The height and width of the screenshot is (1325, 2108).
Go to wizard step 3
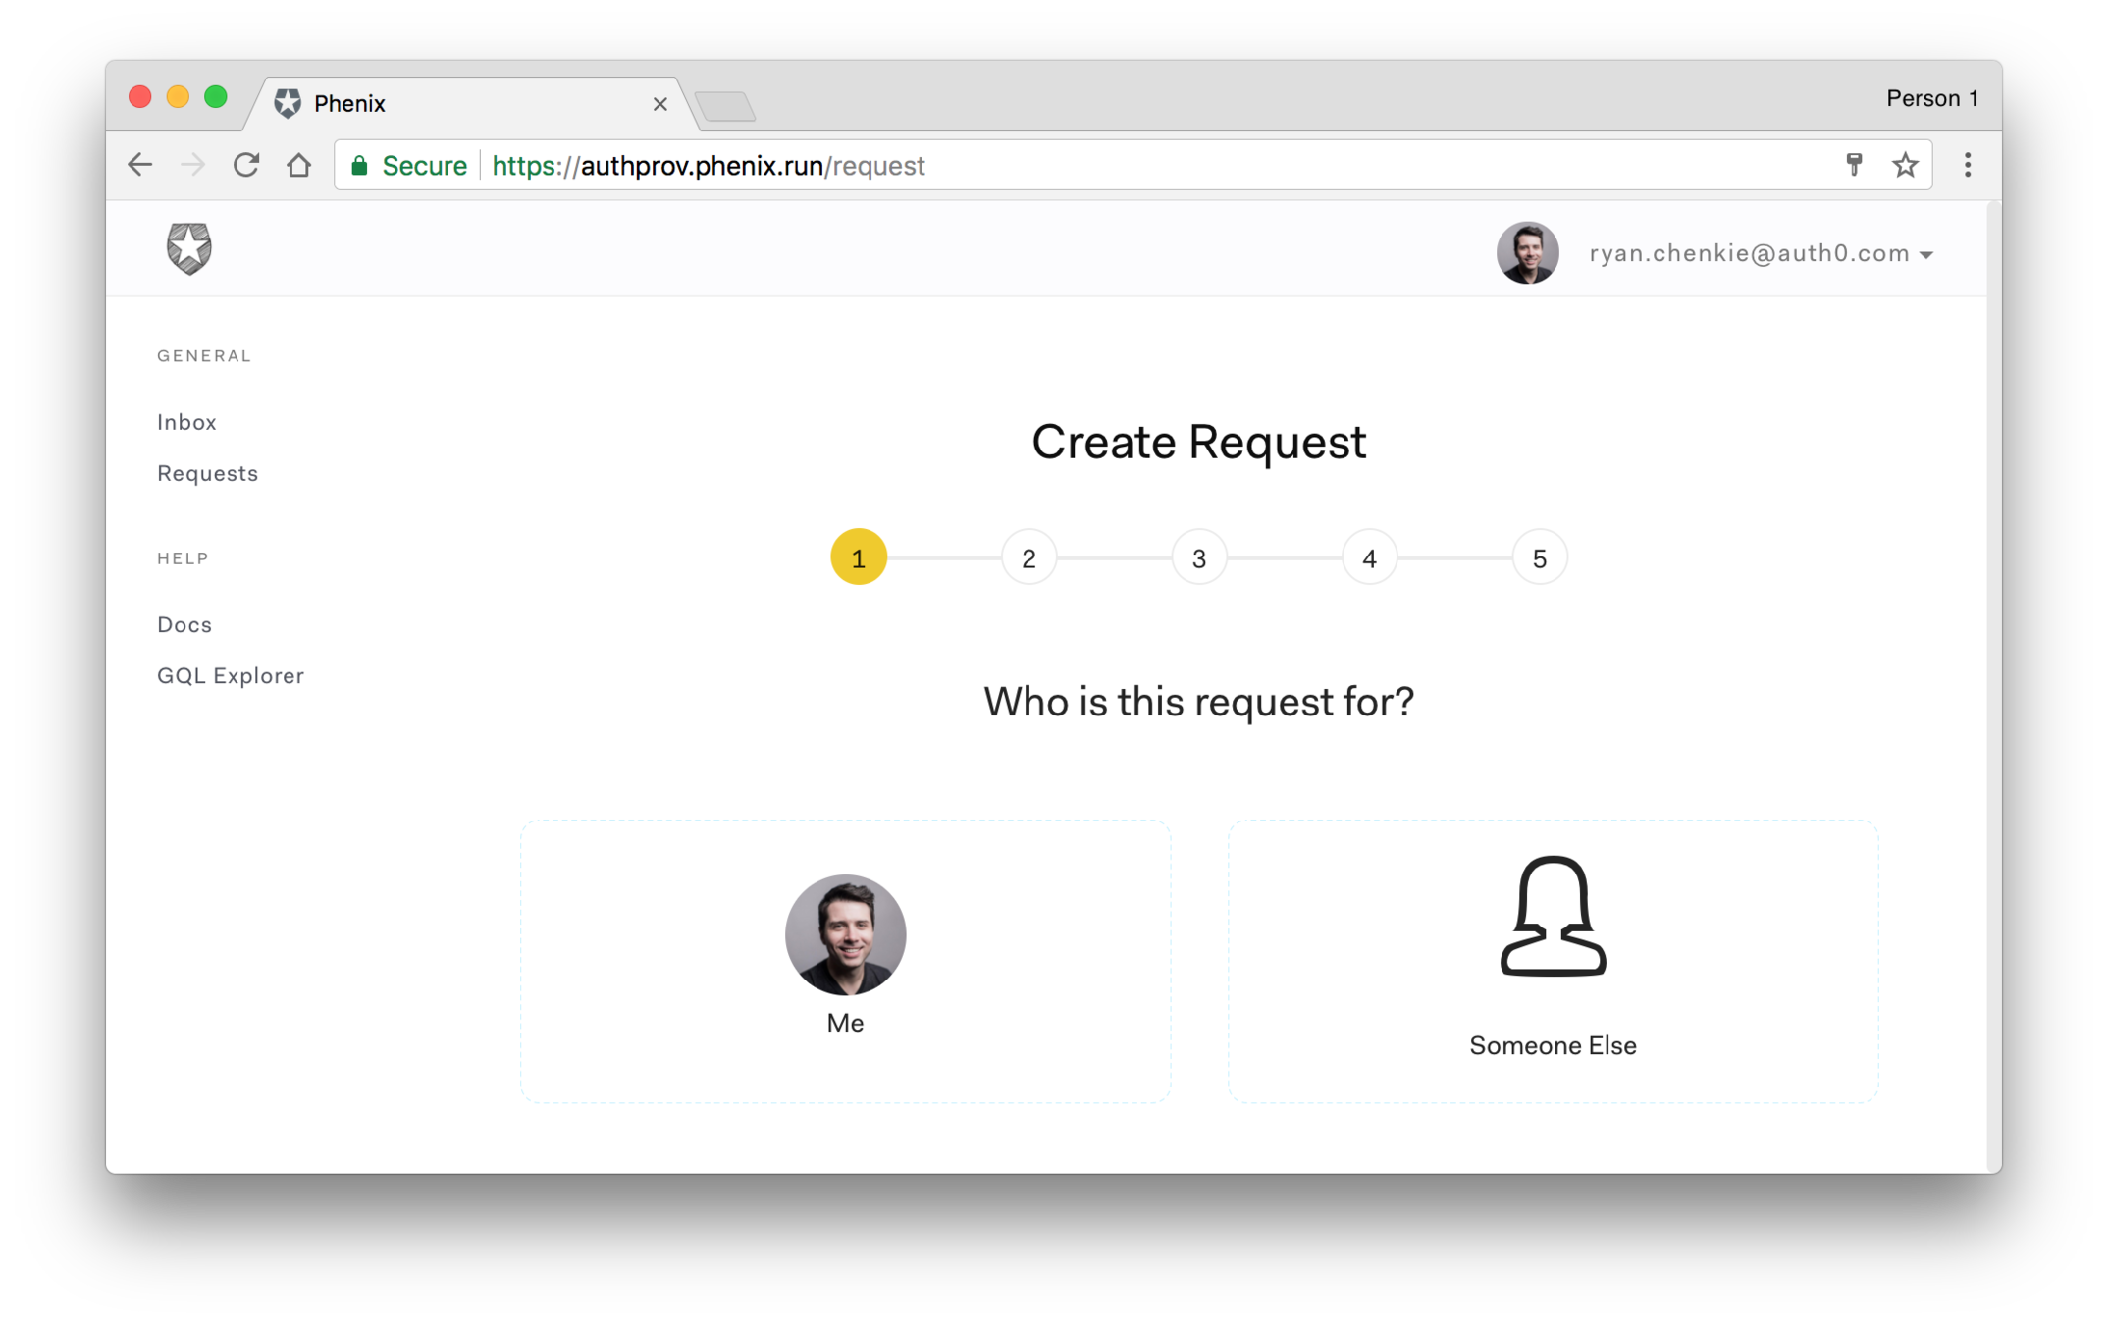pos(1198,558)
